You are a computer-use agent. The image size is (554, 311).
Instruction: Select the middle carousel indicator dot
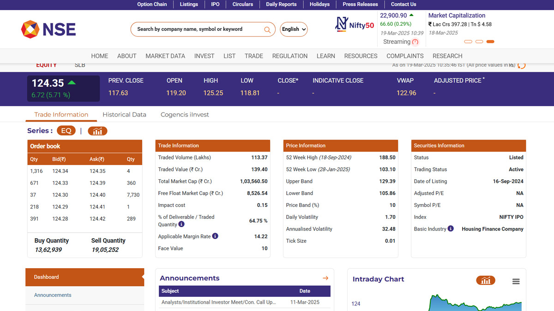479,41
